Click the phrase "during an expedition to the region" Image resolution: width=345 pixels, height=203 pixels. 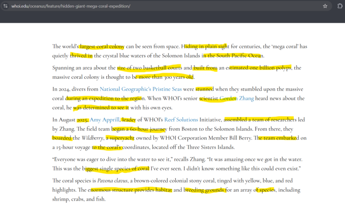(105, 98)
